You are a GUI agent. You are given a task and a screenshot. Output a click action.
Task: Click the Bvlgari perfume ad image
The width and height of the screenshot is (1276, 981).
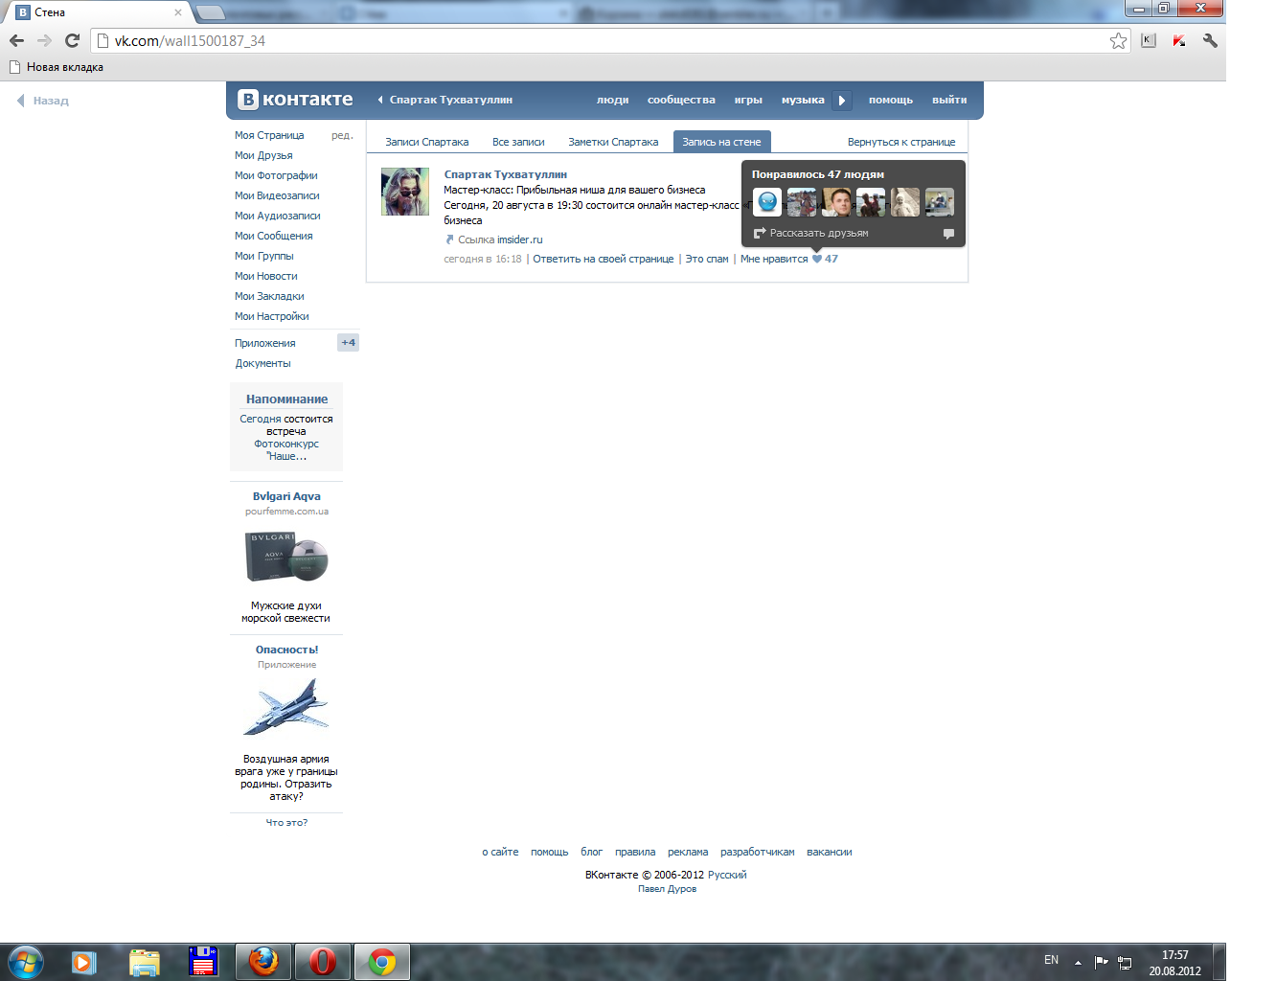pyautogui.click(x=286, y=557)
